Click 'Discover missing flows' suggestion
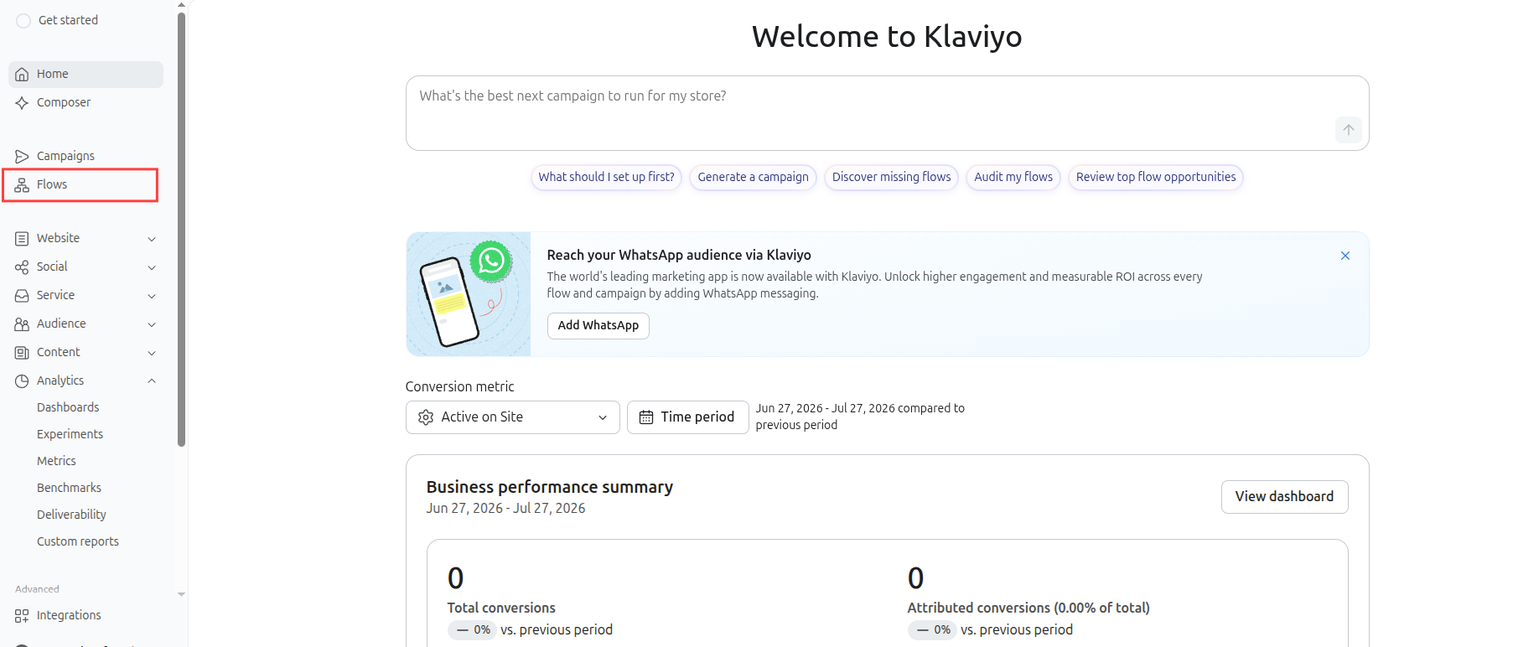Screen dimensions: 1513x647 pos(891,177)
